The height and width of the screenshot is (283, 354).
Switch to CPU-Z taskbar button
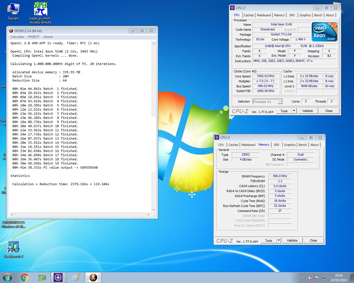pyautogui.click(x=58, y=277)
